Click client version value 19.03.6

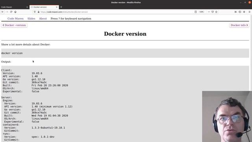coord(37,73)
